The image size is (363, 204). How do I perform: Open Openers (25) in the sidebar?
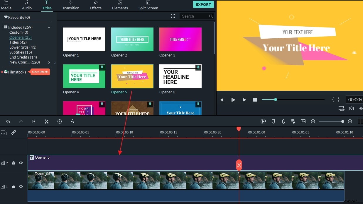pyautogui.click(x=20, y=37)
